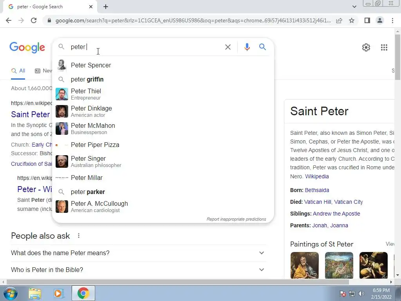
Task: Open 'Andrew the Apostle' sibling link
Action: click(x=336, y=214)
